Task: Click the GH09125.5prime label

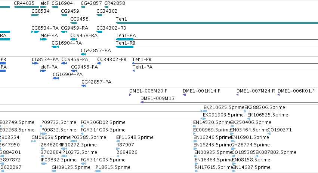Action: click(71, 167)
